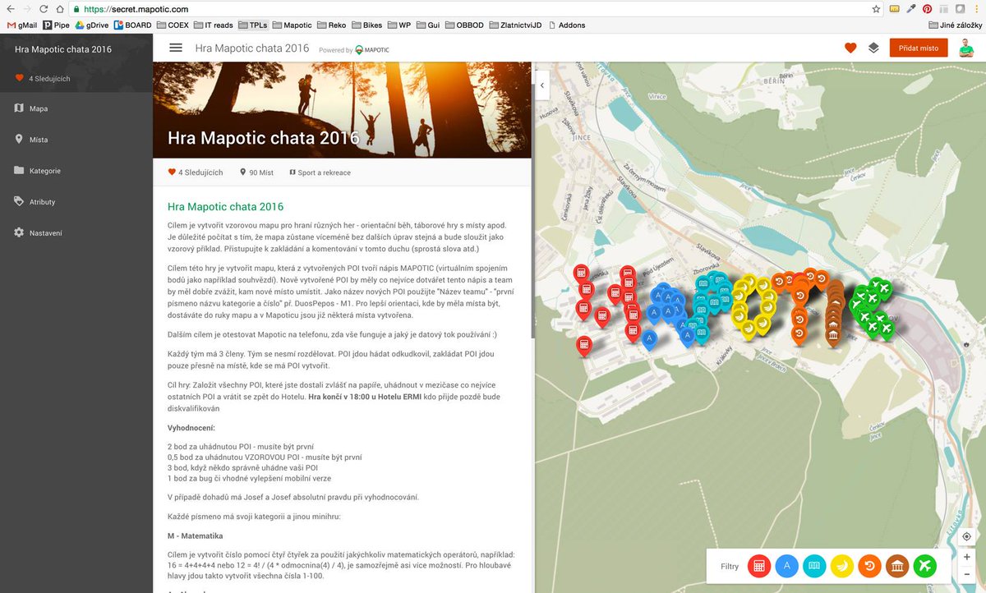Screen dimensions: 986x593
Task: Expand the ZlatnictviJD bookmarks folder
Action: pos(515,25)
